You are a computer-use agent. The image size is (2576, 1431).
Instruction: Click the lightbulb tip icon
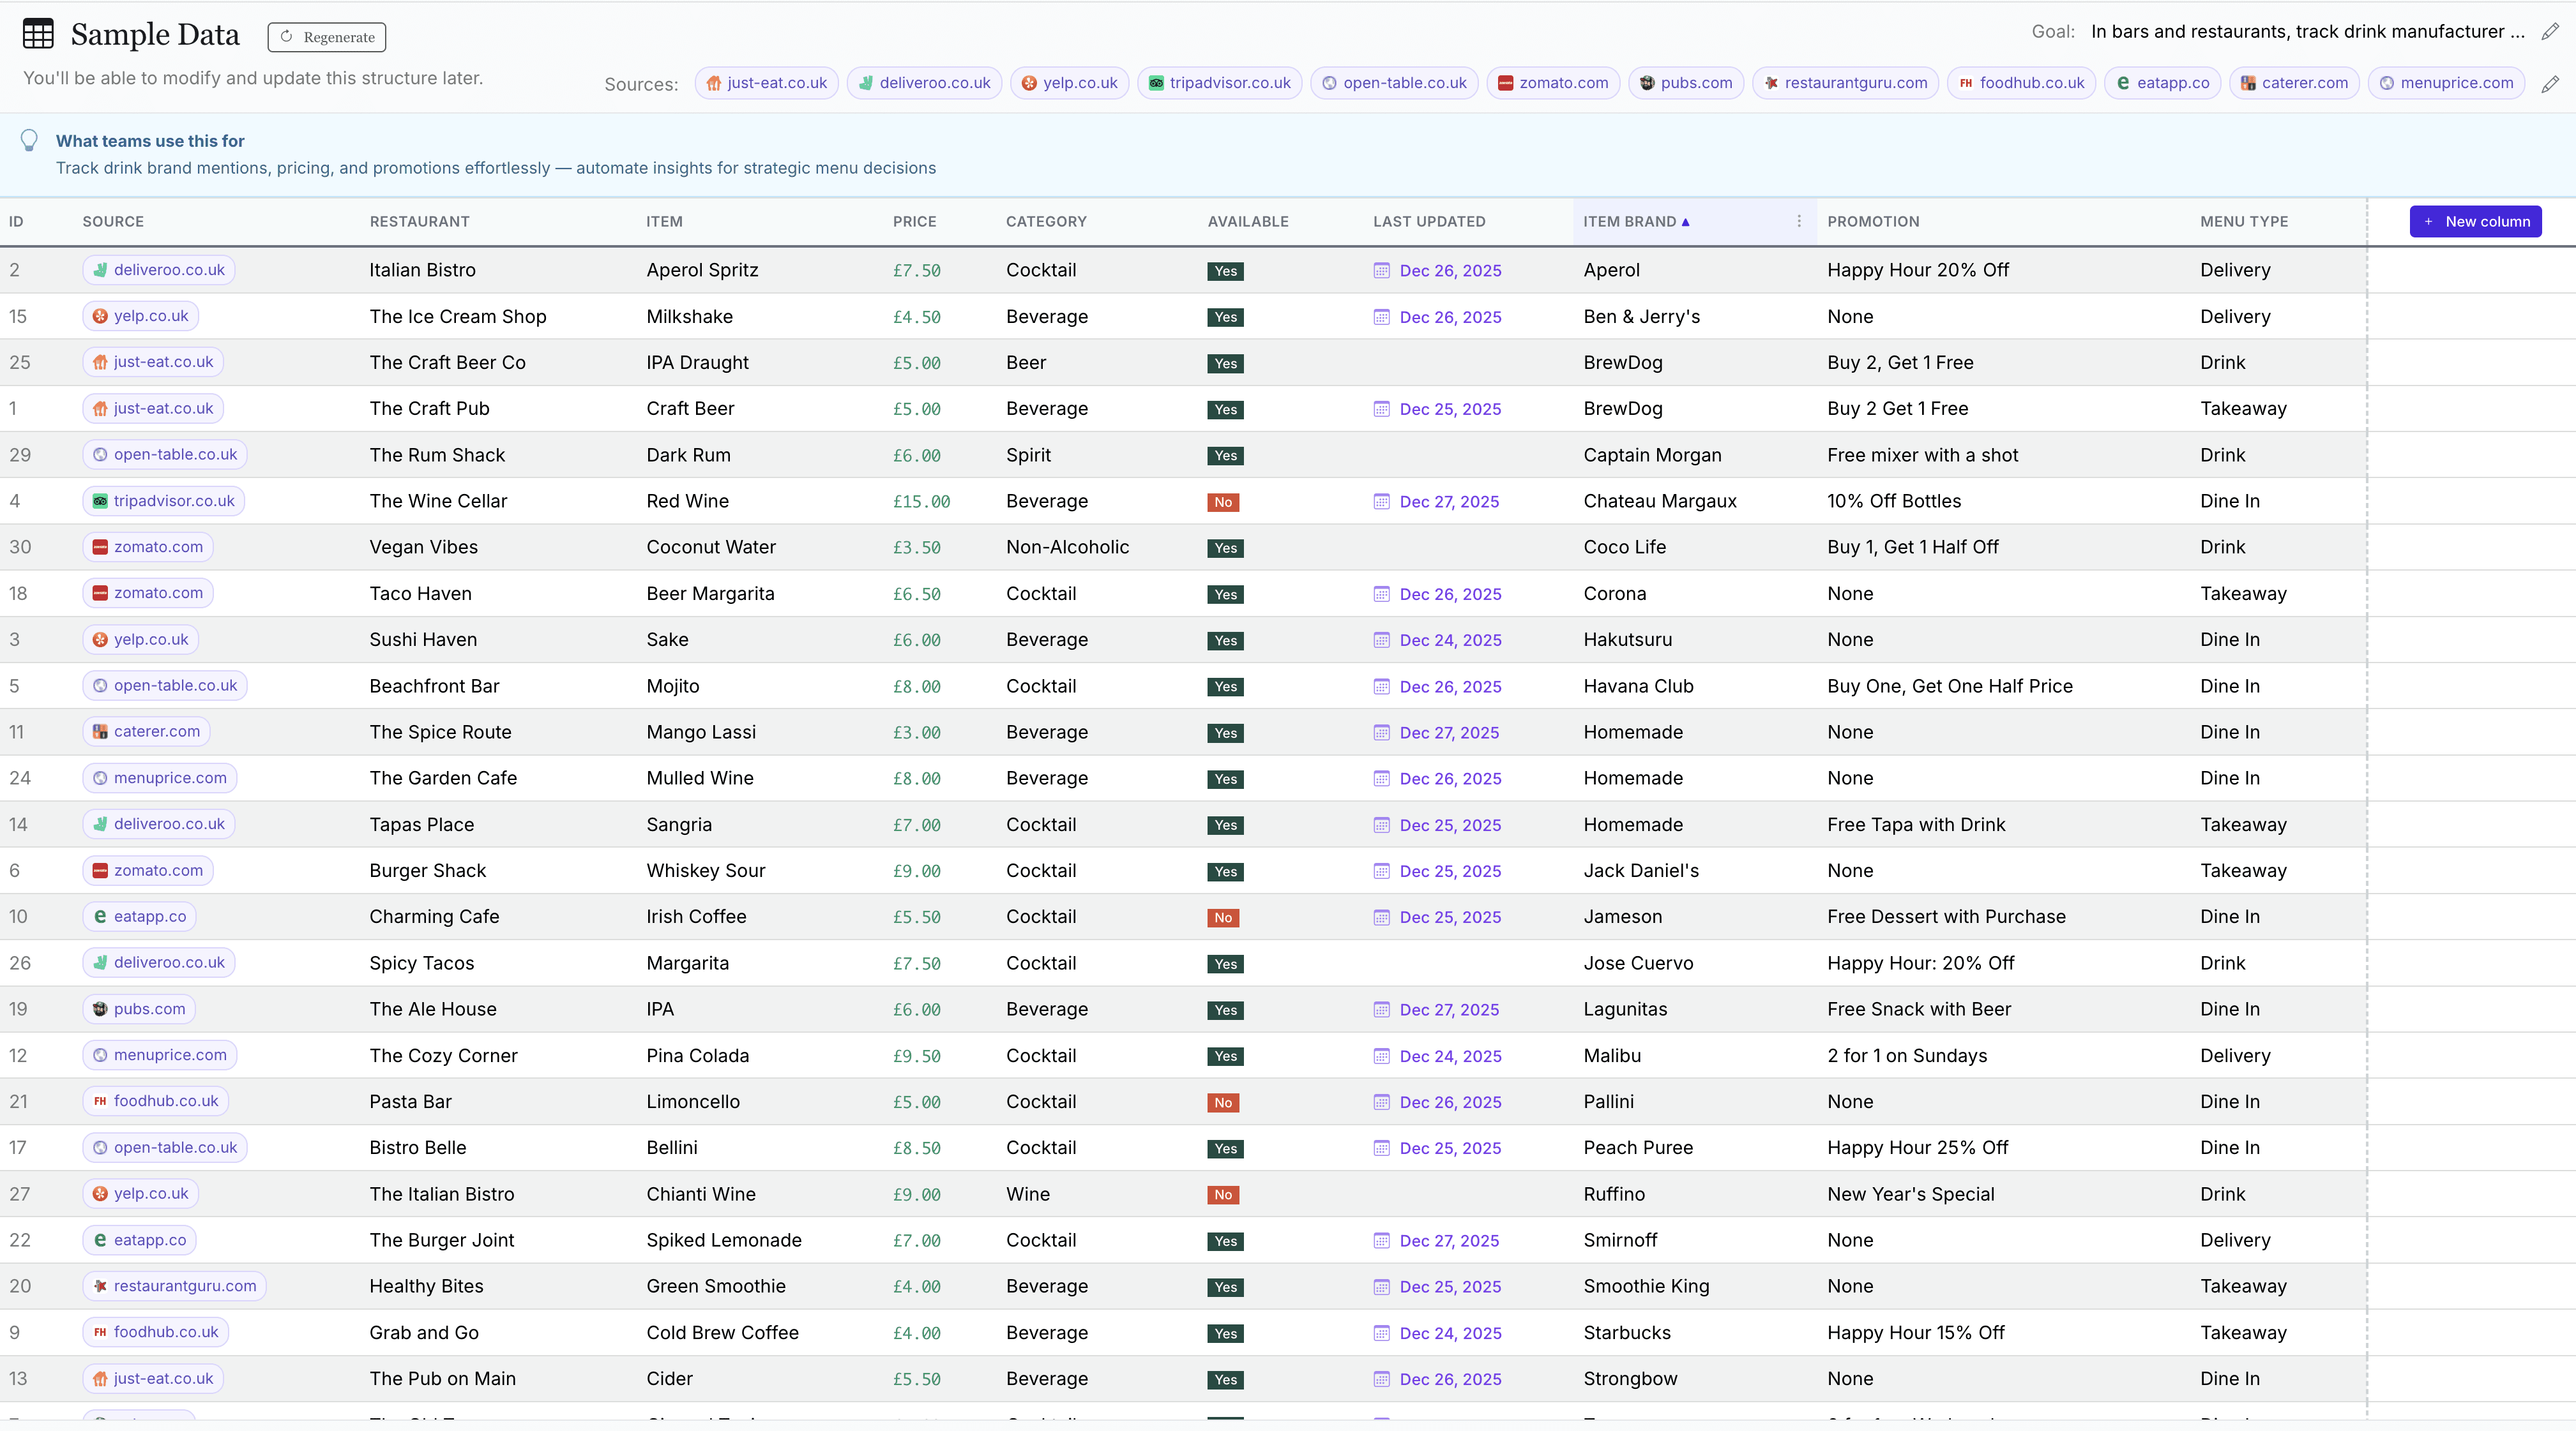point(29,141)
